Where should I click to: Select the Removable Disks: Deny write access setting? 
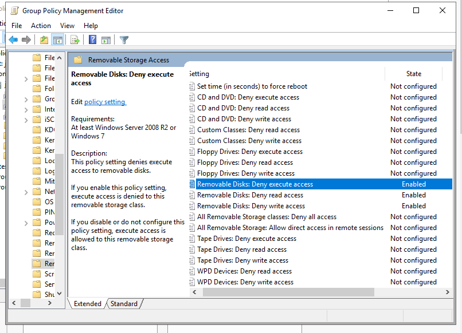click(251, 205)
